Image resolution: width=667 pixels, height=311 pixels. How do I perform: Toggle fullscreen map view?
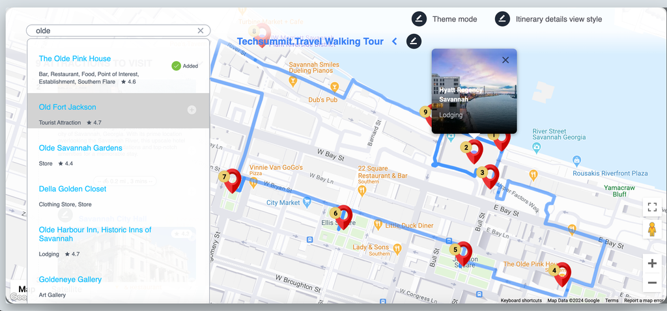(652, 208)
